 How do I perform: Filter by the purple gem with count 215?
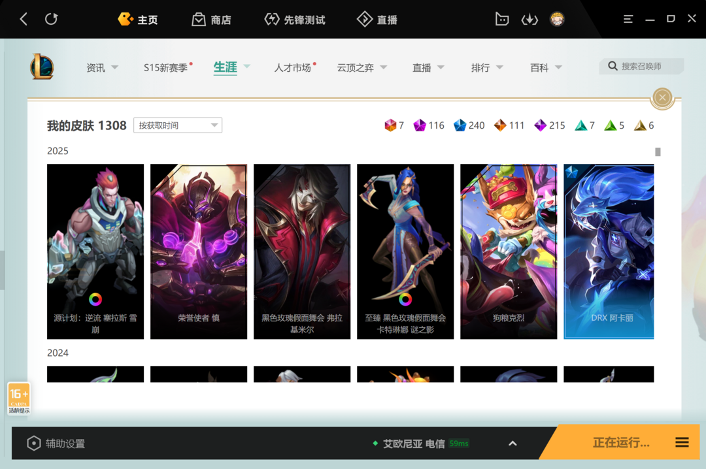pos(549,125)
